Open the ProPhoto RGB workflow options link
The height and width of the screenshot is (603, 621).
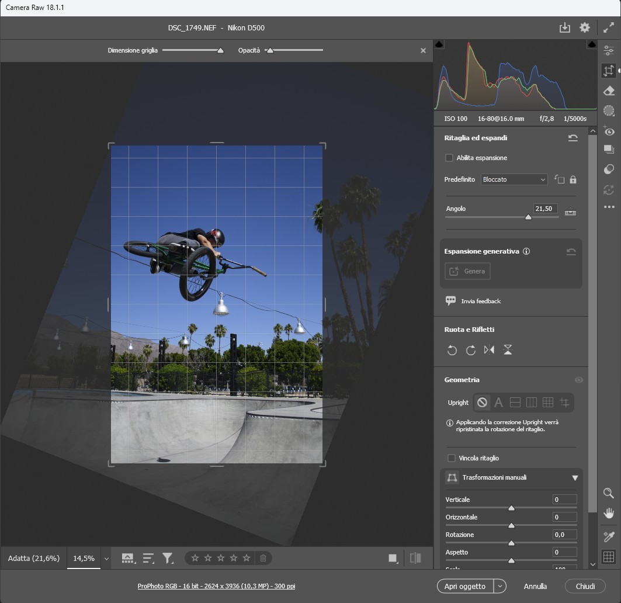(220, 586)
